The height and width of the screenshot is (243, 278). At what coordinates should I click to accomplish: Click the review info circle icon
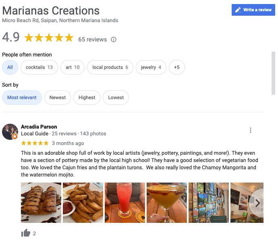pyautogui.click(x=114, y=39)
